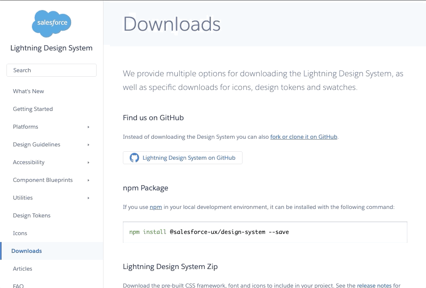Image resolution: width=426 pixels, height=288 pixels.
Task: Open the Articles page
Action: [23, 269]
